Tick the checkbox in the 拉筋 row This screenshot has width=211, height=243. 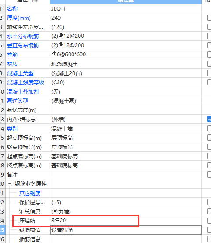209,54
